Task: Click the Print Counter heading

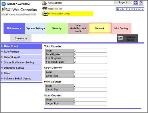Action: [53, 82]
